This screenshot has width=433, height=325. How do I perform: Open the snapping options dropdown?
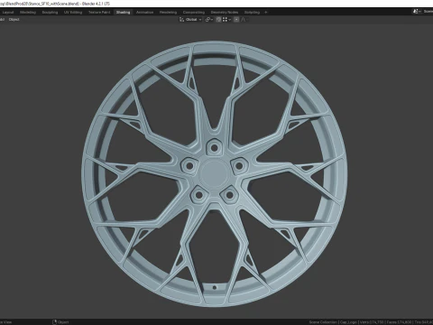pos(226,20)
